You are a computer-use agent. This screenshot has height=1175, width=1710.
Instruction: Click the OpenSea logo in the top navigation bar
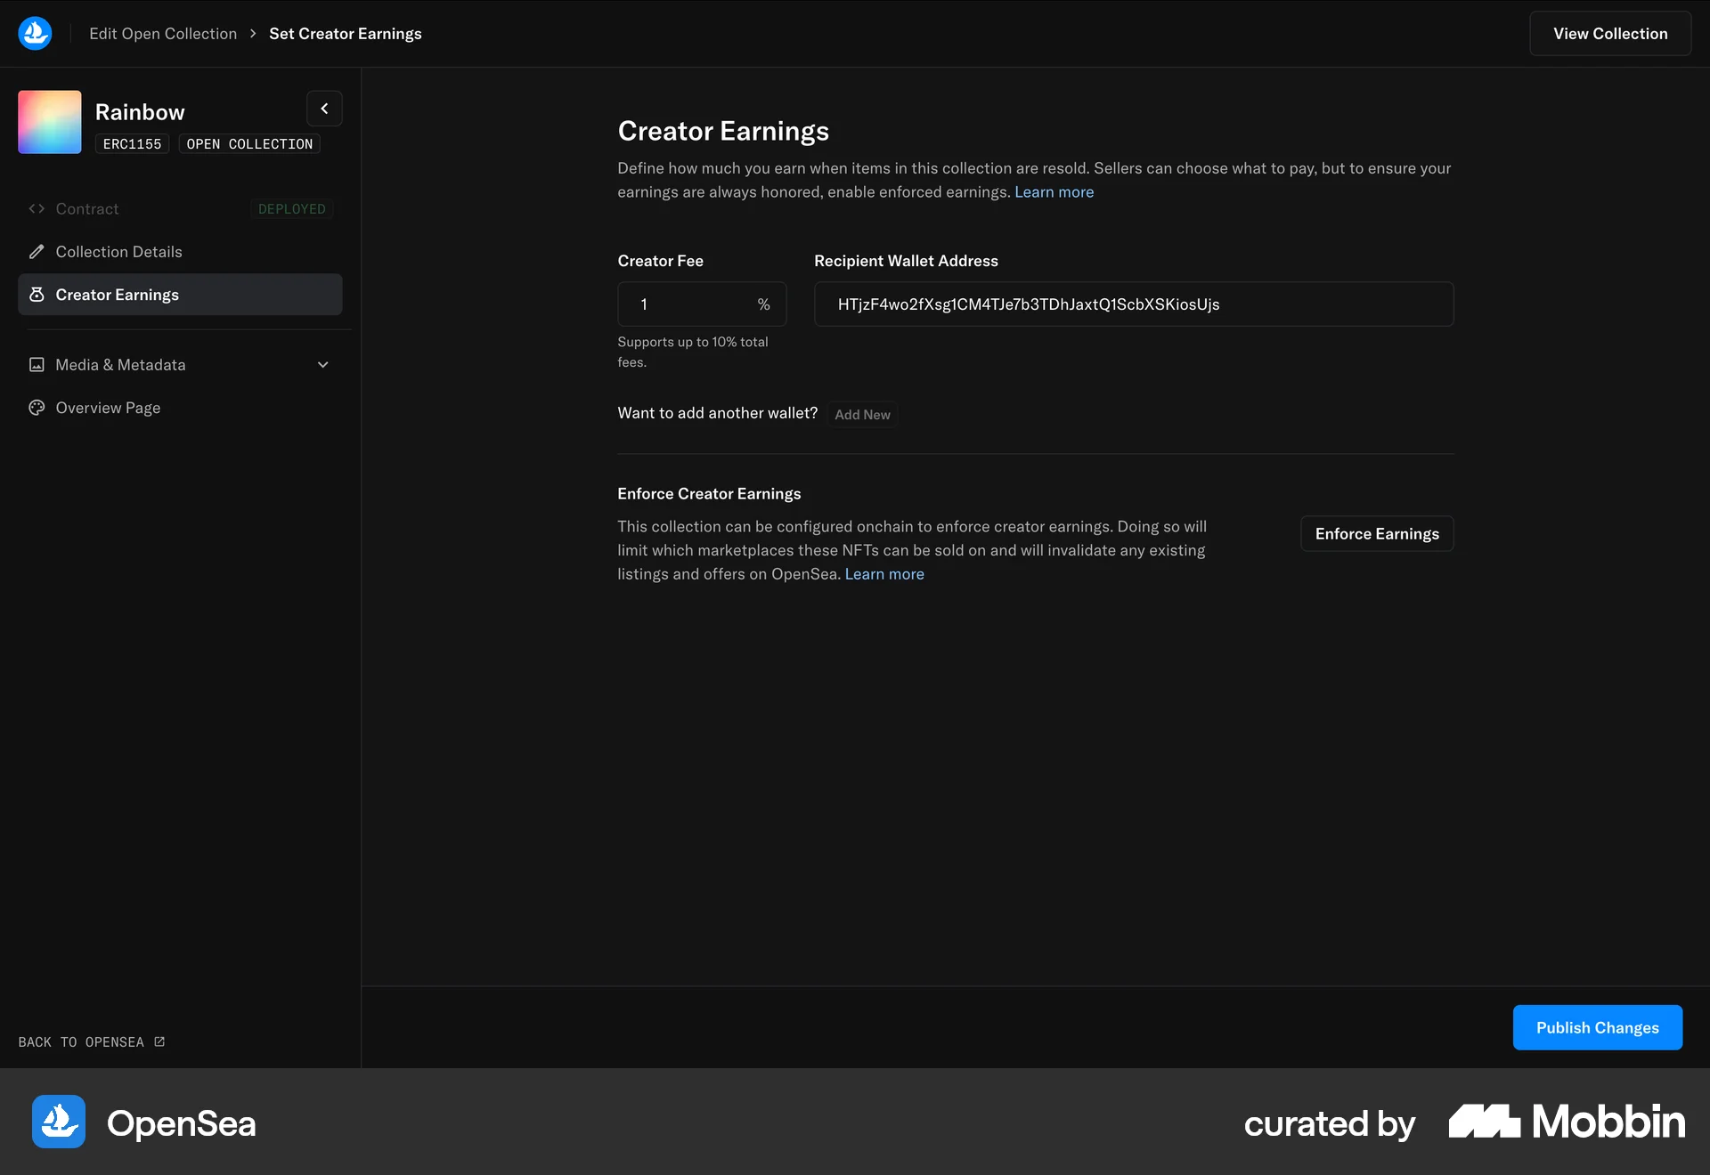pos(34,33)
